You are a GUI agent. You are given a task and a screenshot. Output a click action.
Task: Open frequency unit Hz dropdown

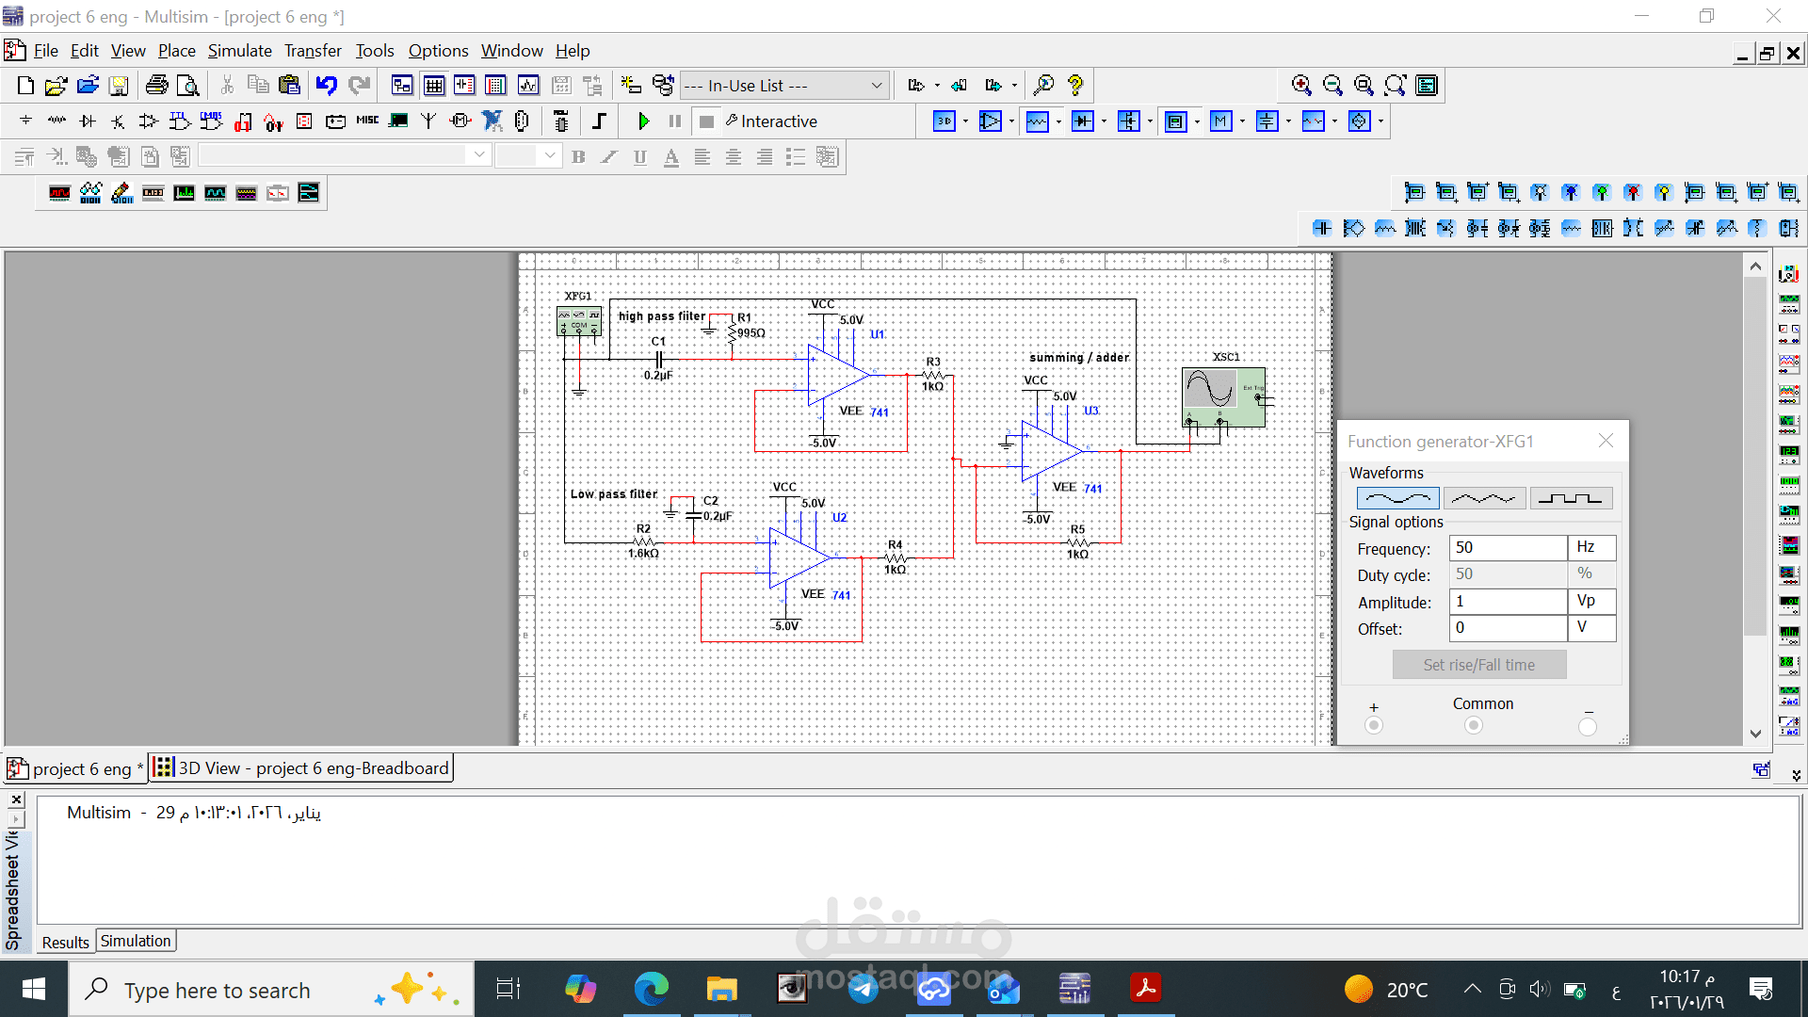point(1591,548)
